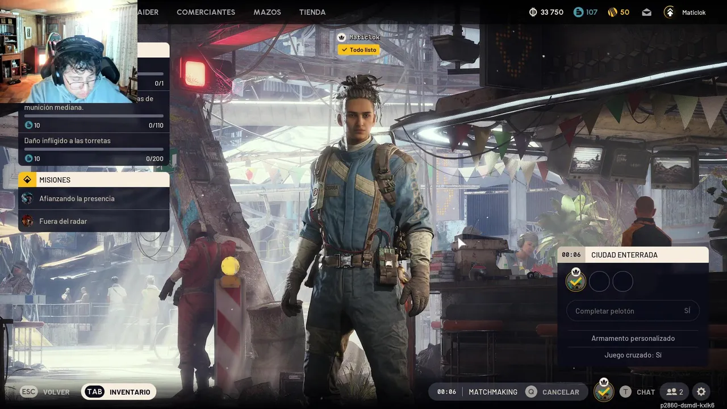
Task: Toggle Juego cruzado setting
Action: (x=633, y=355)
